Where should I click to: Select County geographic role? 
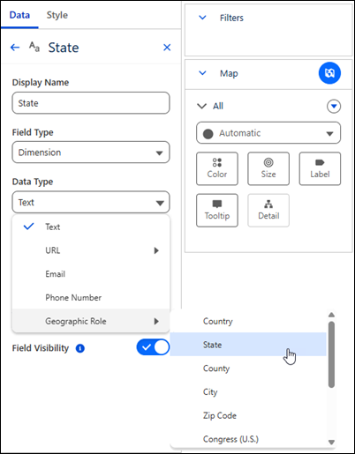click(248, 368)
